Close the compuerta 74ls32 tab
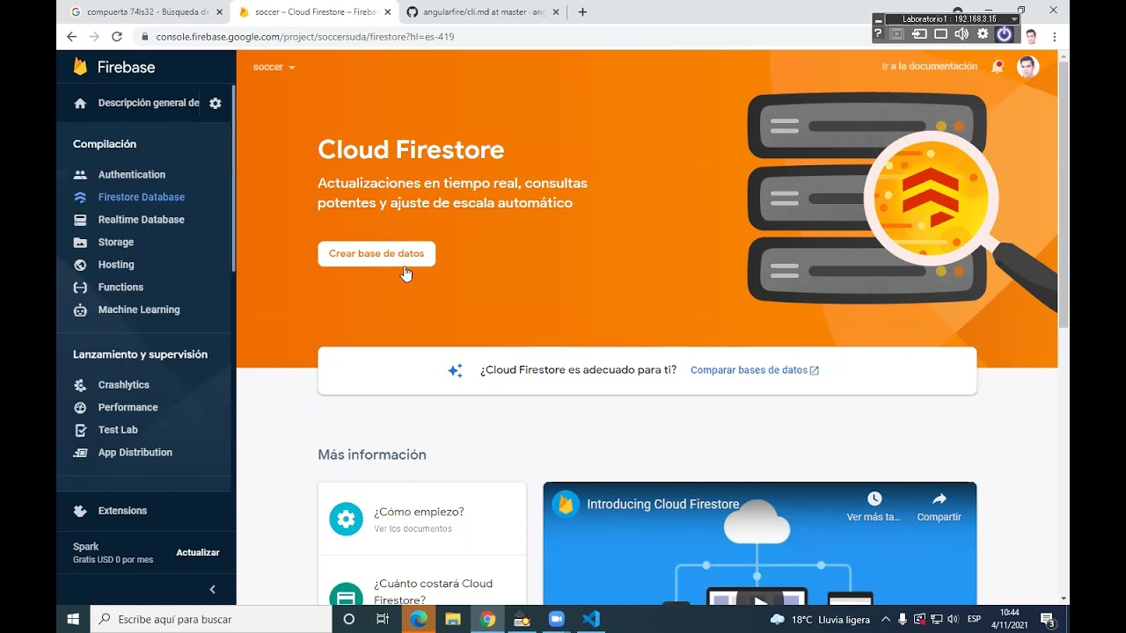 tap(219, 12)
